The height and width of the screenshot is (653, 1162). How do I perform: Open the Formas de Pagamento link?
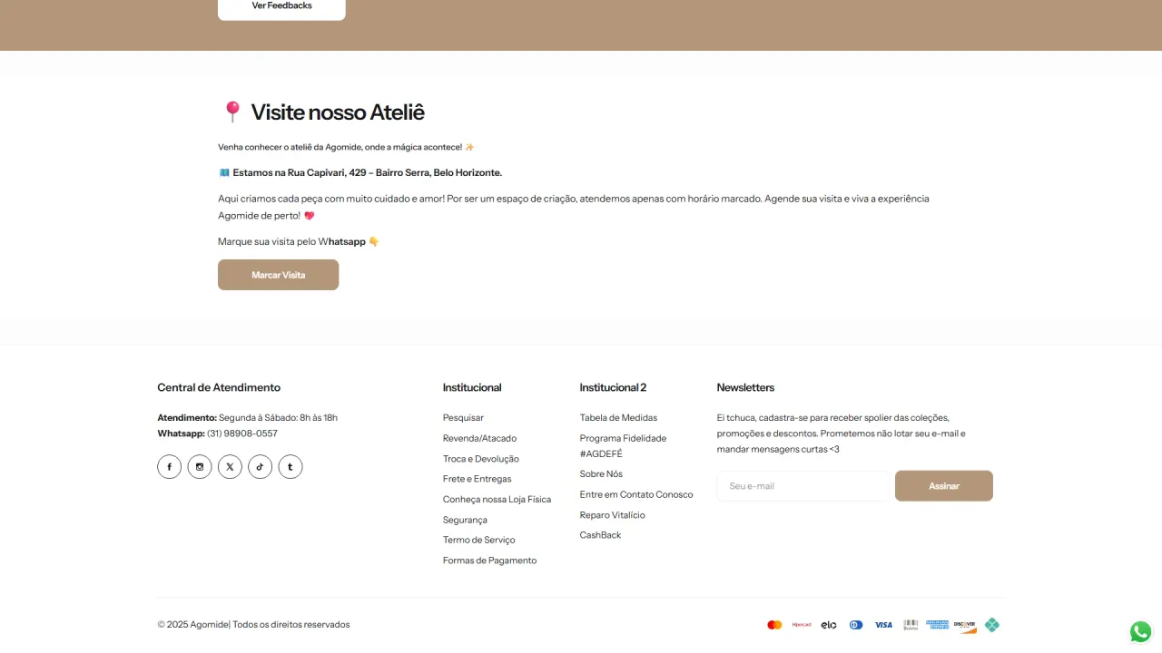[489, 560]
